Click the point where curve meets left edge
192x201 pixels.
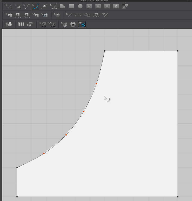coord(17,167)
